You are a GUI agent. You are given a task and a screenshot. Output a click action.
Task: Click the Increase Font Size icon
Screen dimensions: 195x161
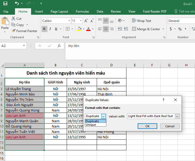(86, 21)
